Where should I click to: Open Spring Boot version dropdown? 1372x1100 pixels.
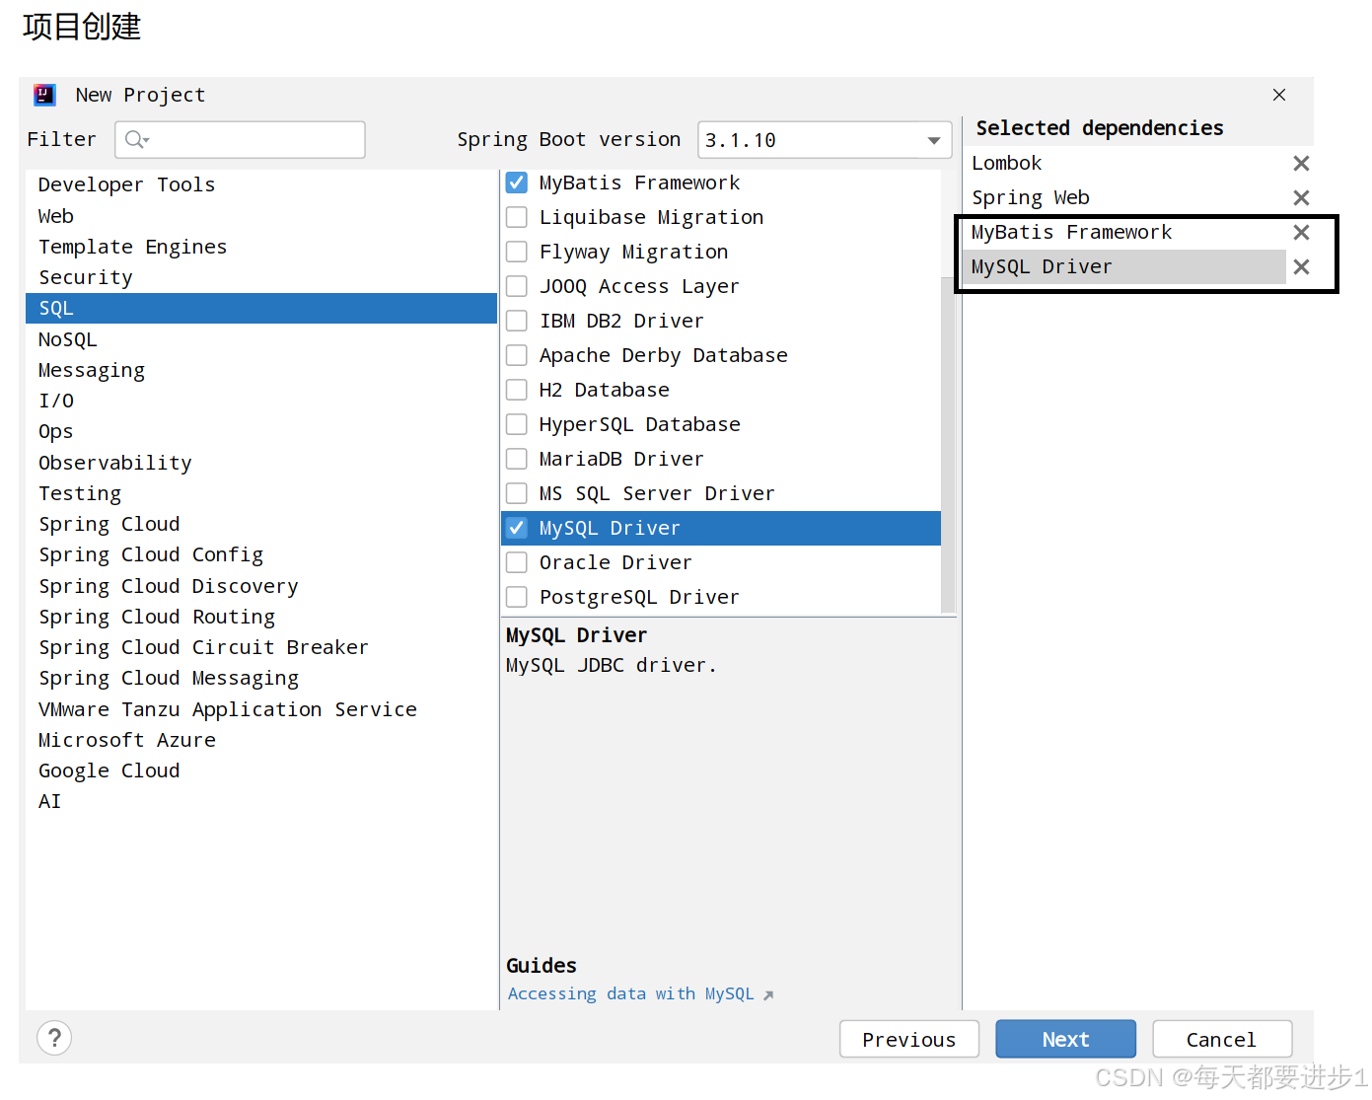825,140
